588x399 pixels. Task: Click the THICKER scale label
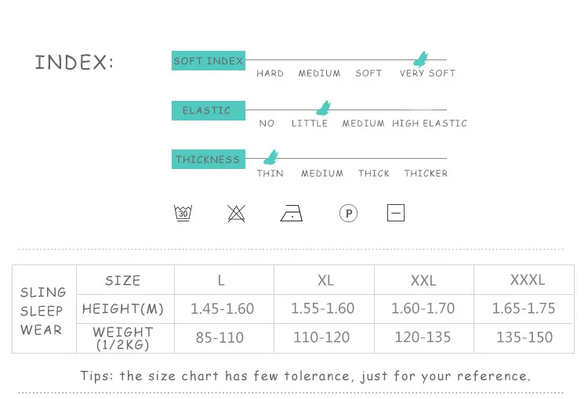coord(426,174)
